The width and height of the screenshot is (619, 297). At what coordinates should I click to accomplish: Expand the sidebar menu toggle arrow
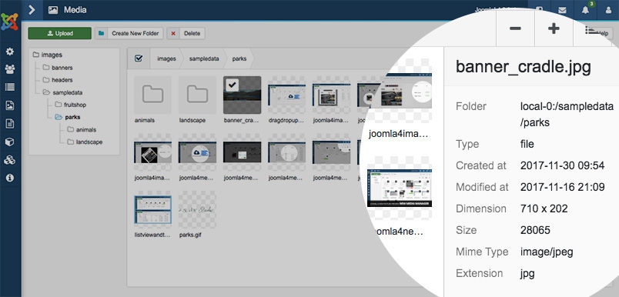[32, 10]
